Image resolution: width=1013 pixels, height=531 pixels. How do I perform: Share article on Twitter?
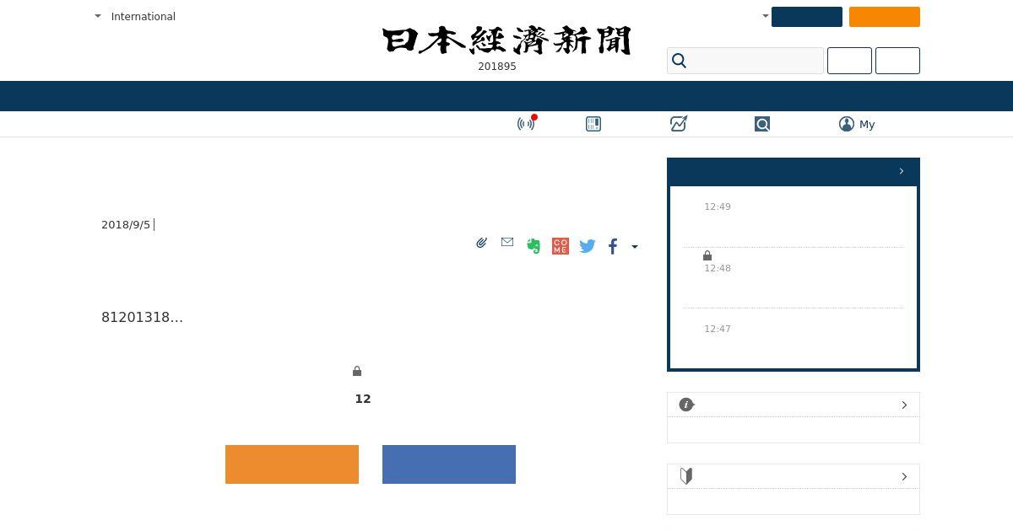(x=588, y=246)
